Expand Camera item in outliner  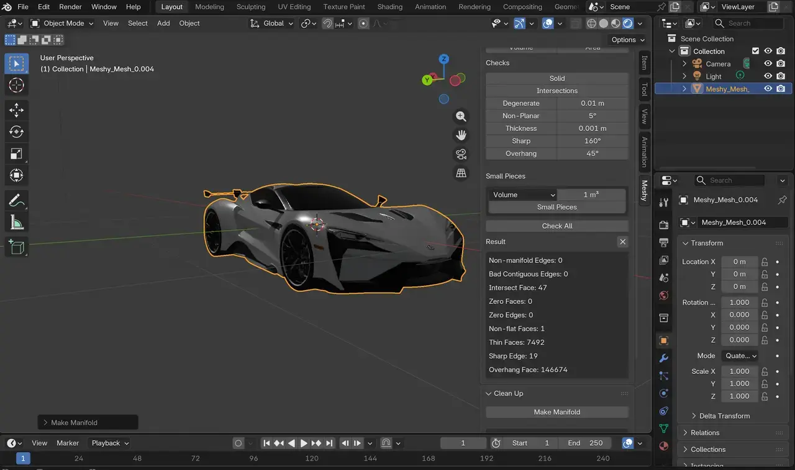click(x=684, y=64)
